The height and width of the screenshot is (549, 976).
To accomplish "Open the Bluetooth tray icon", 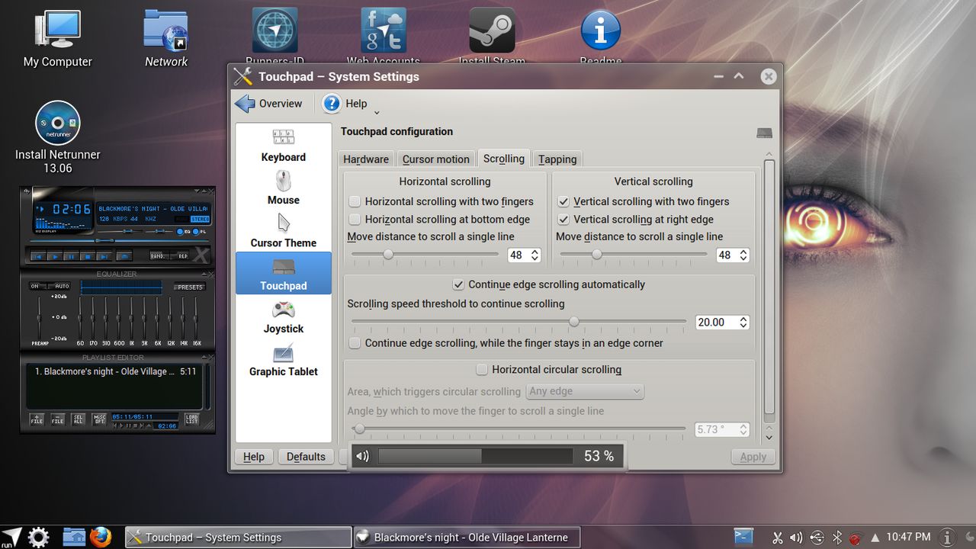I will click(836, 538).
